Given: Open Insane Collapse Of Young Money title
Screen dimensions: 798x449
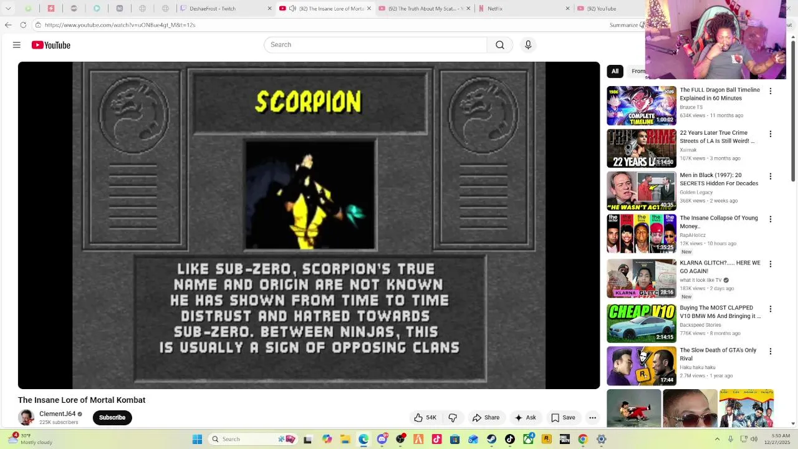Looking at the screenshot, I should [x=719, y=222].
